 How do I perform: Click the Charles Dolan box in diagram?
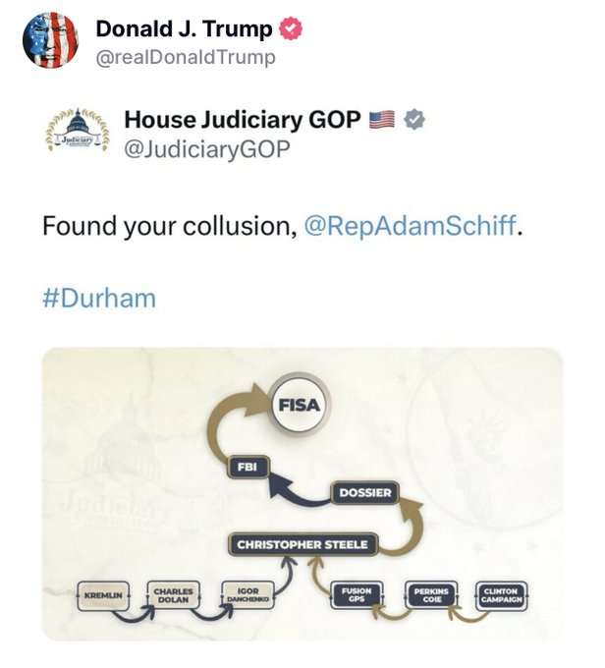(174, 593)
